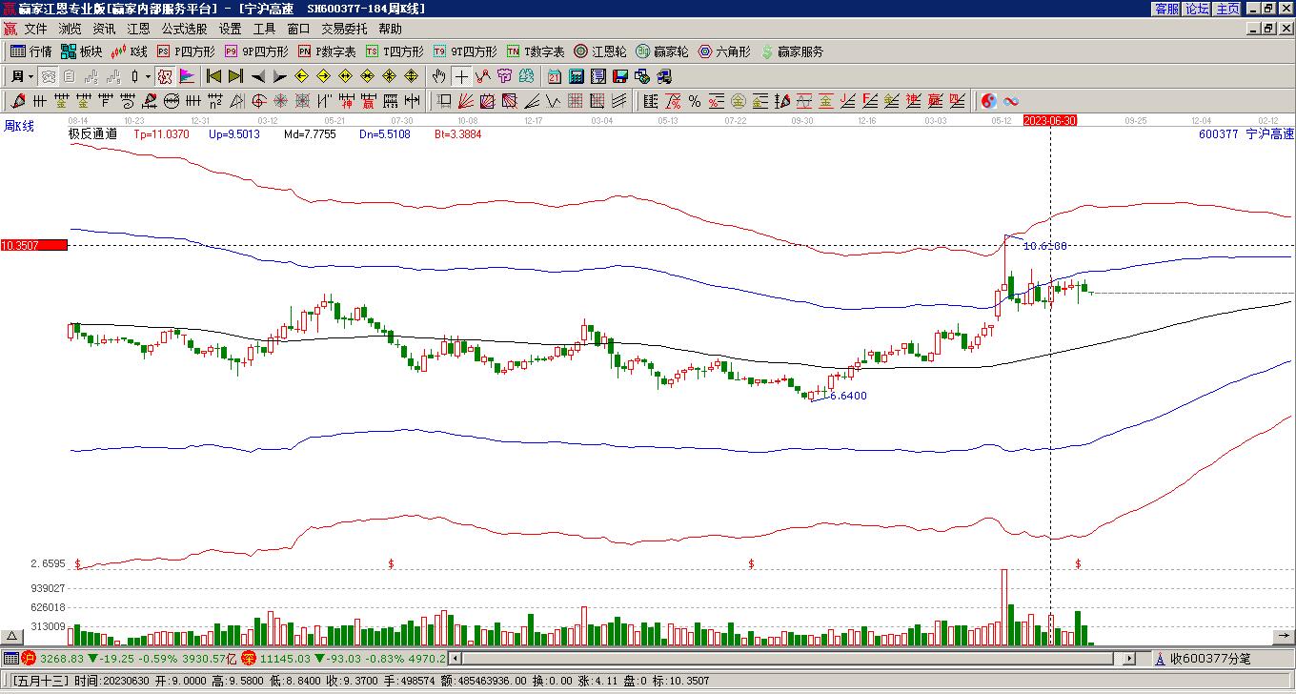Open the yin-yang taiji icon tool
1296x694 pixels.
[x=989, y=101]
